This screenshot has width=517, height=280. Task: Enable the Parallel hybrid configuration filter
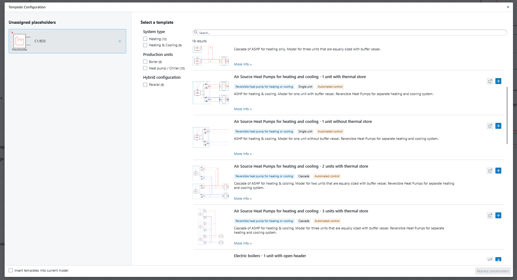pos(145,85)
